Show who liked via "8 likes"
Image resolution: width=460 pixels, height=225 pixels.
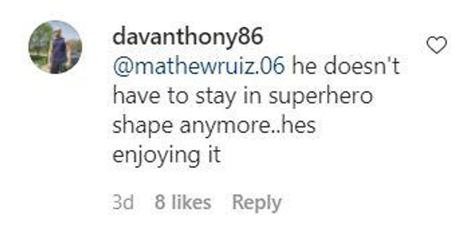click(x=183, y=202)
